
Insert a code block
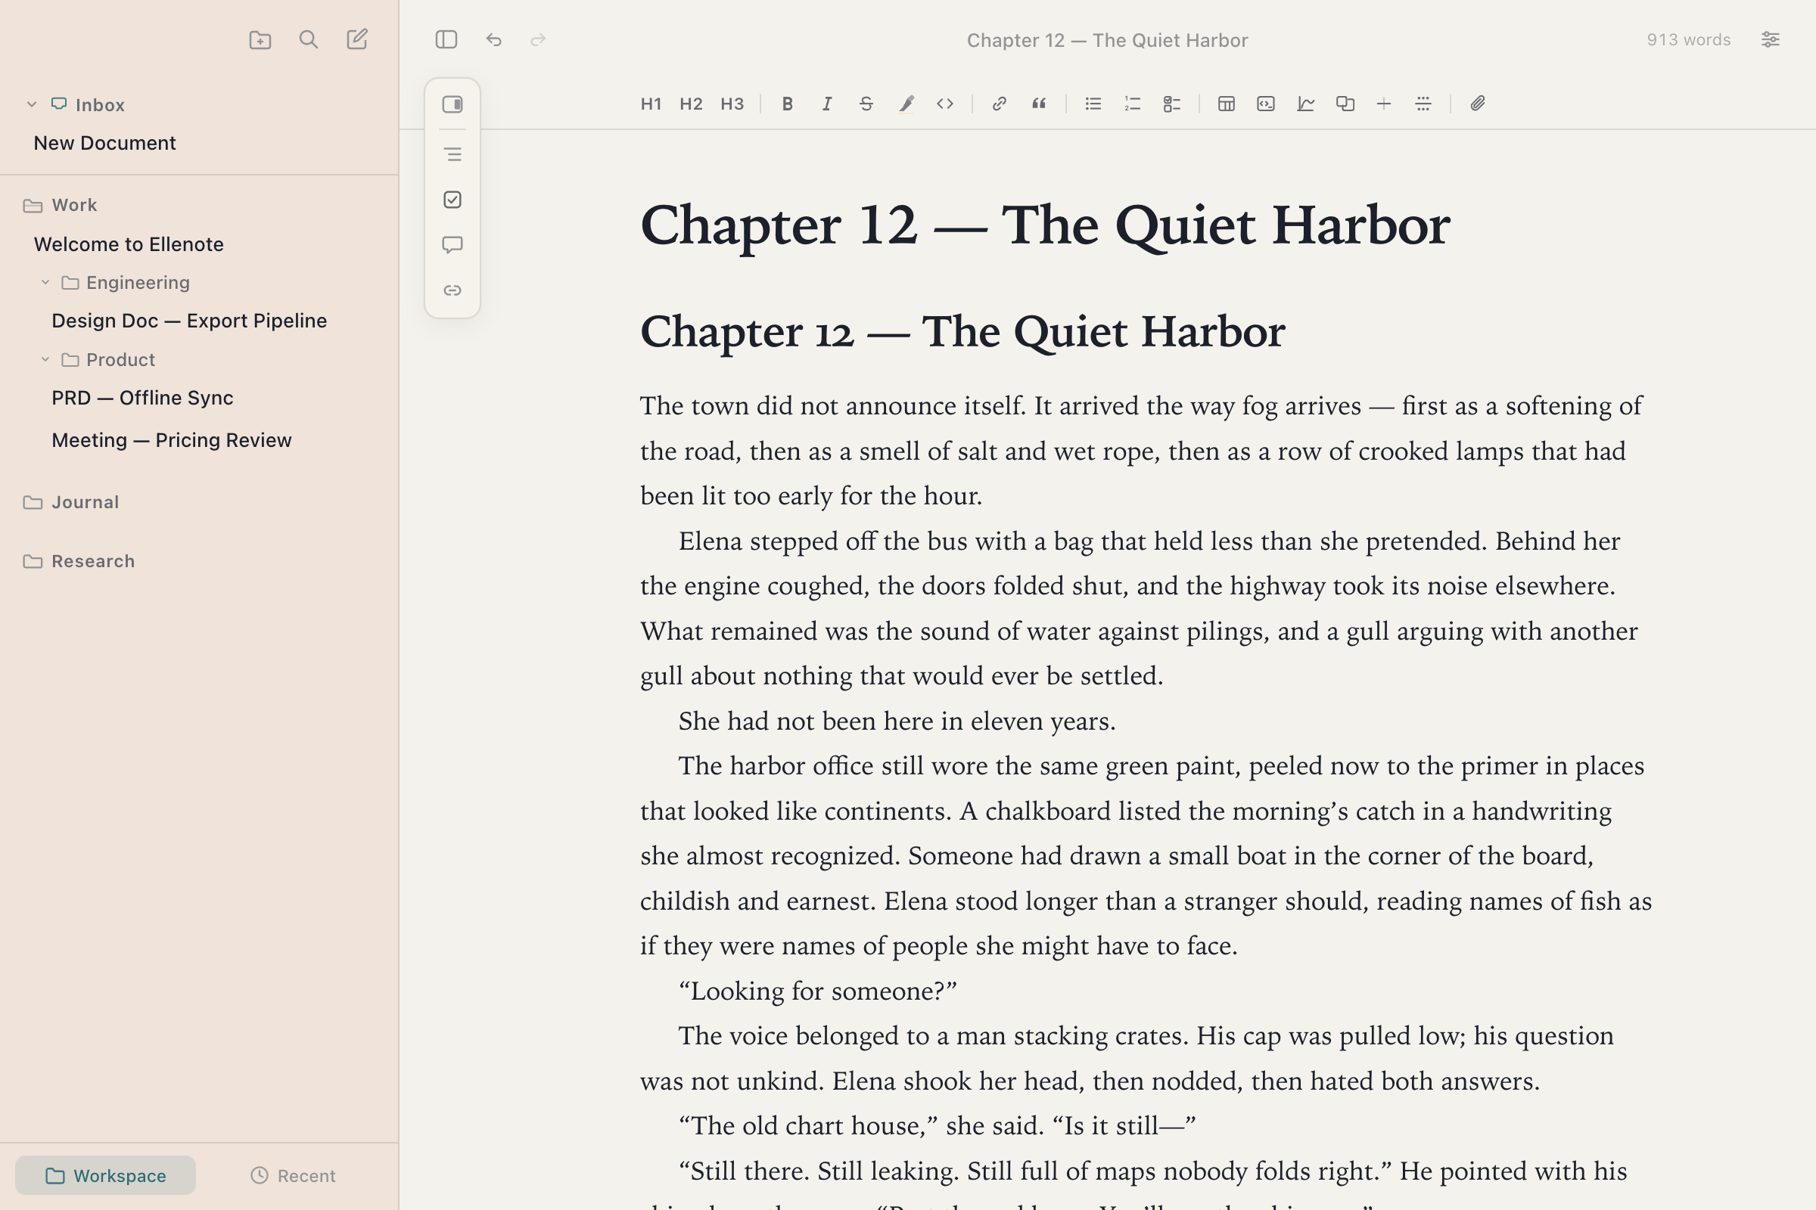pyautogui.click(x=1265, y=104)
